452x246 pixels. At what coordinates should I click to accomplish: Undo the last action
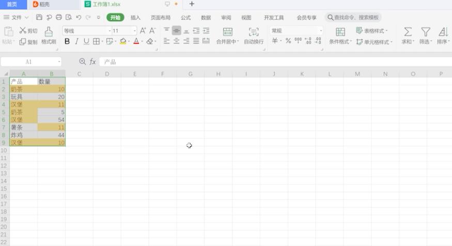tap(79, 17)
